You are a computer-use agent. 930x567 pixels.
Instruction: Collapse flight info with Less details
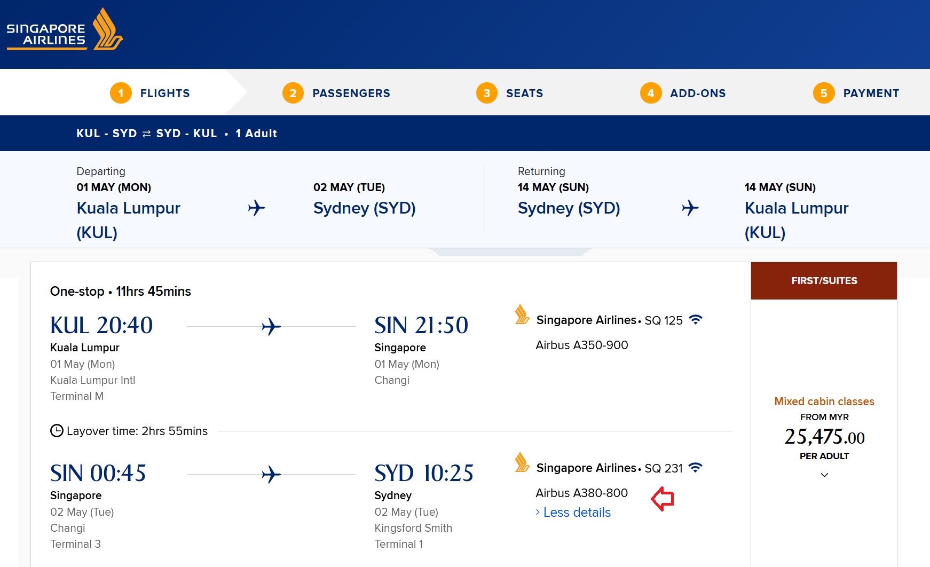tap(576, 513)
